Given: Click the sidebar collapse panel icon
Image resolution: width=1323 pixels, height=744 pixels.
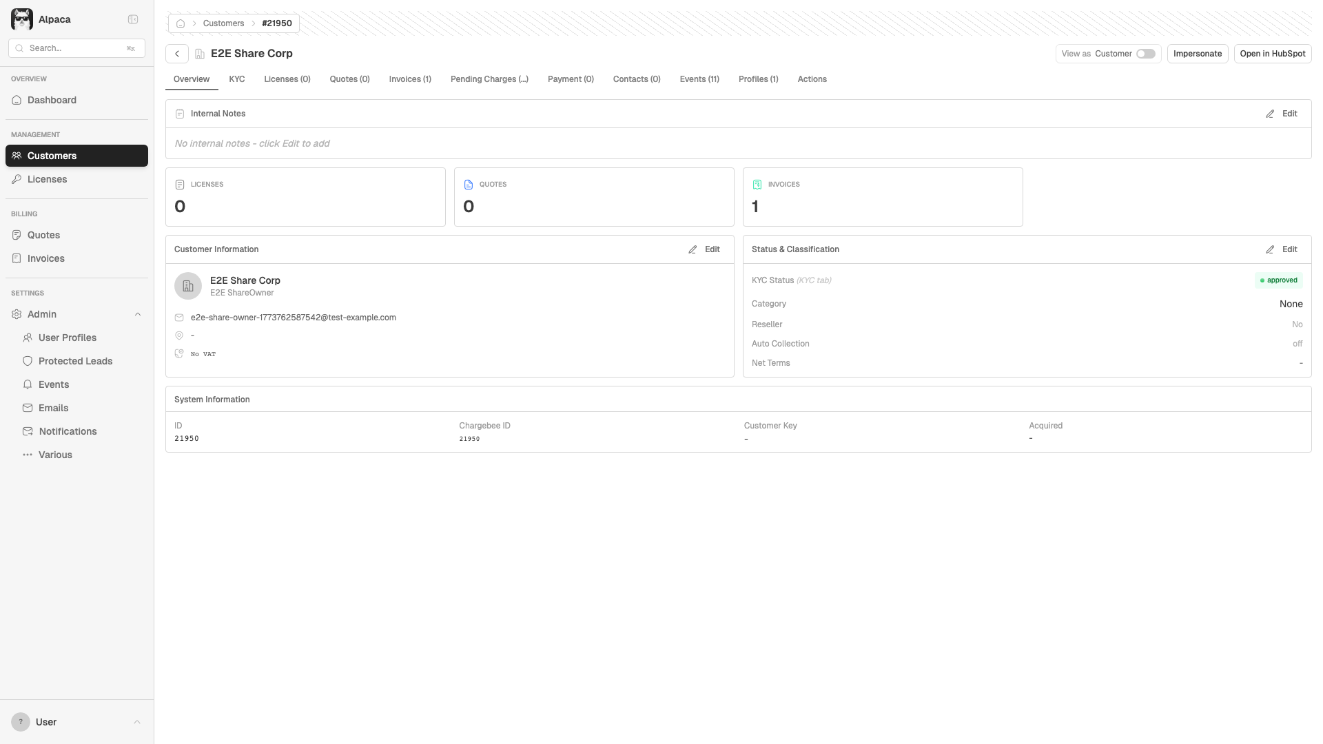Looking at the screenshot, I should click(133, 19).
